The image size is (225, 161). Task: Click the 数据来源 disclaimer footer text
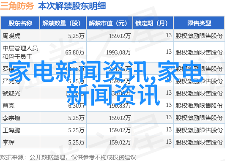point(68,157)
